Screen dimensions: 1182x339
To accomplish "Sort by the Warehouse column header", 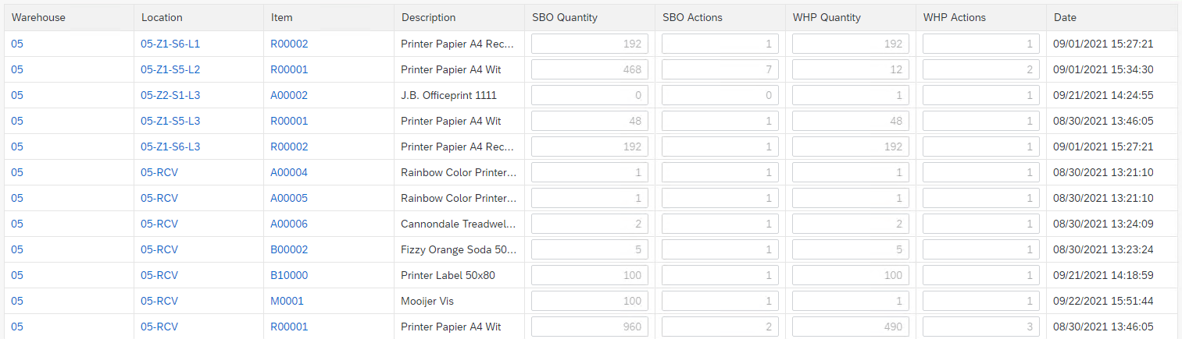I will click(38, 18).
